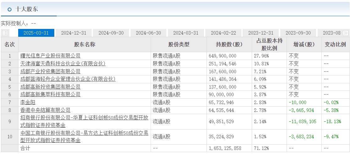The height and width of the screenshot is (154, 350).
Task: Click the 占总股本持股比例 column header
Action: coord(269,45)
